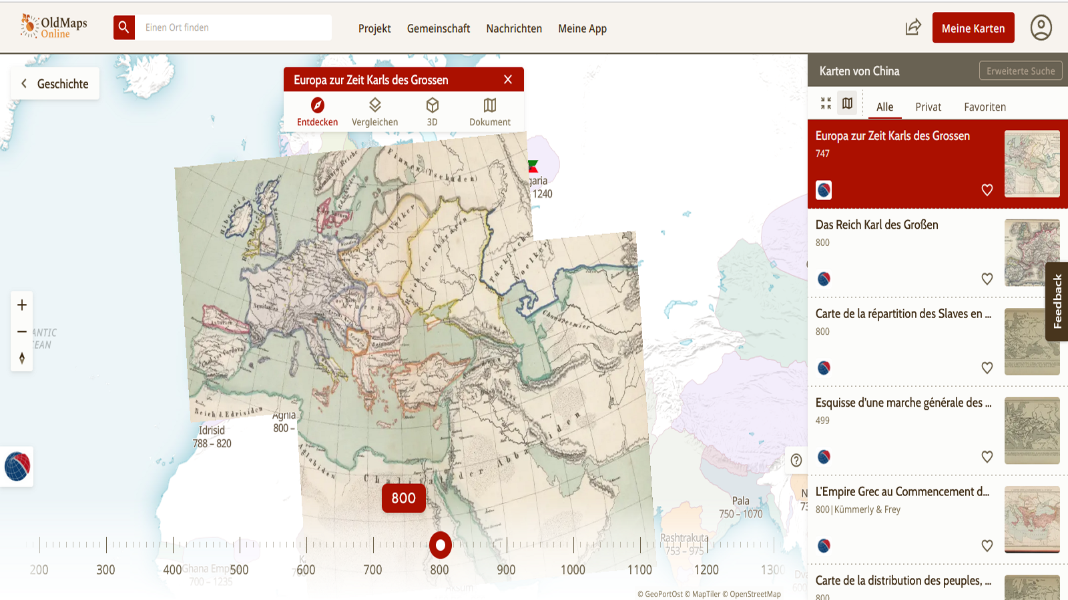Jump the timeline to year 500

pos(239,569)
